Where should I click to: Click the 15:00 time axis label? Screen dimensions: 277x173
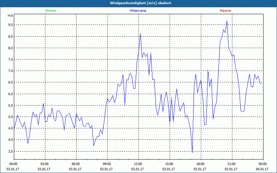click(x=170, y=164)
